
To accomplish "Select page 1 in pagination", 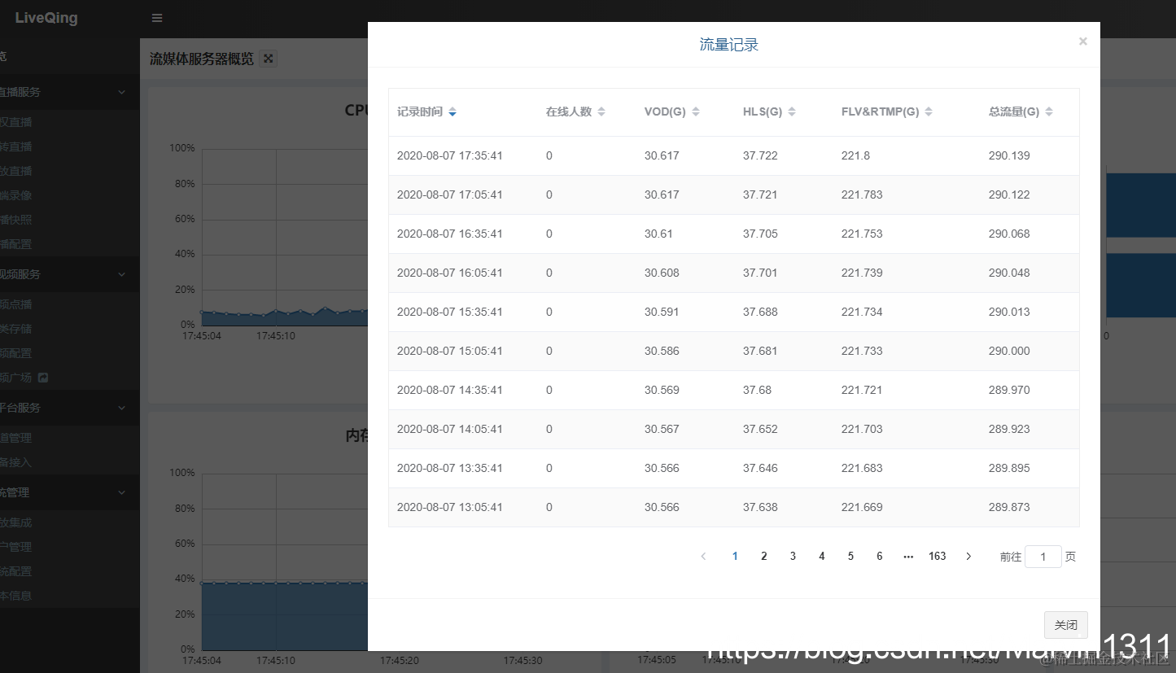I will [x=735, y=557].
